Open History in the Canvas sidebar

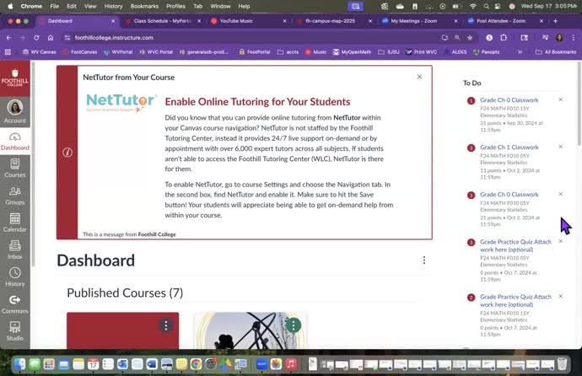click(15, 277)
